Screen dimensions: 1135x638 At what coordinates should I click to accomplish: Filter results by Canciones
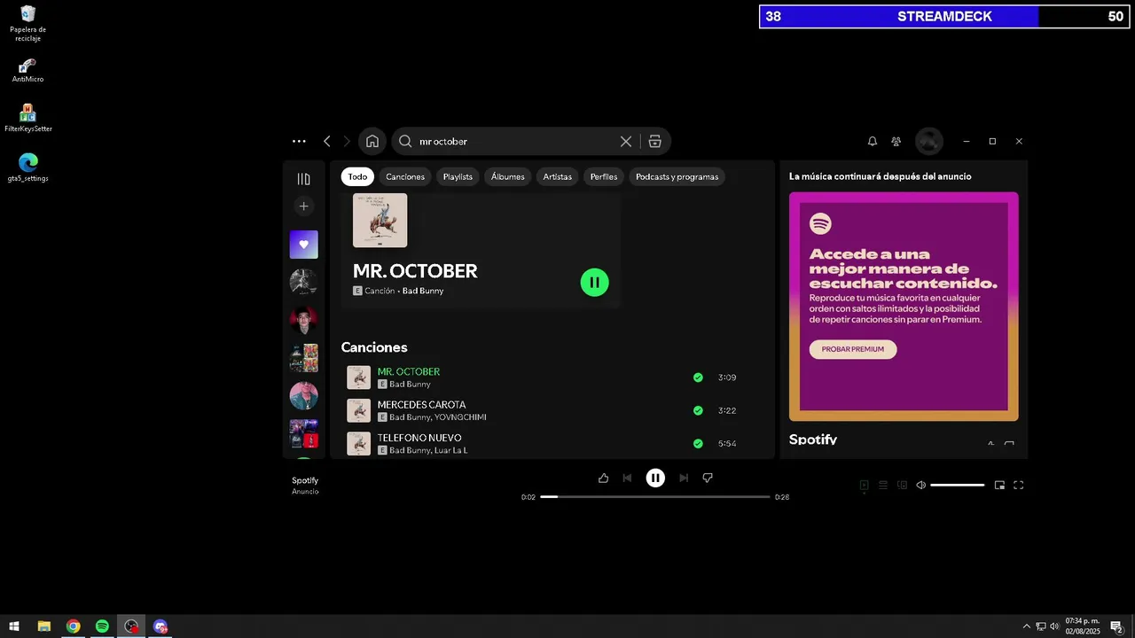[405, 176]
